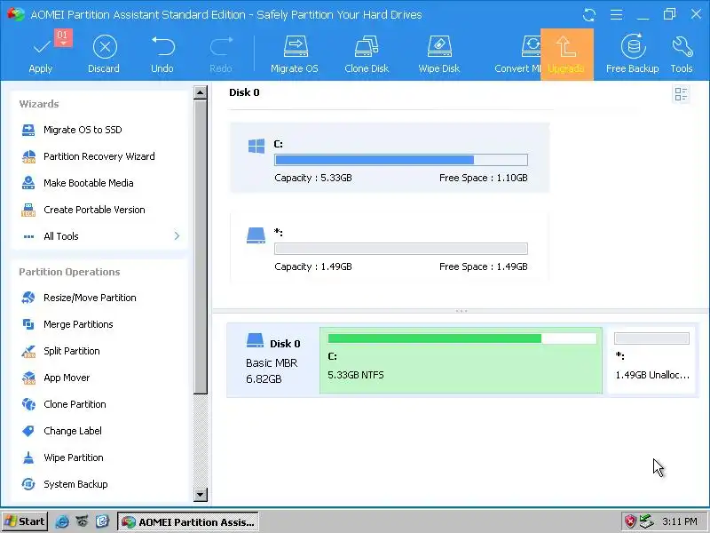This screenshot has height=533, width=710.
Task: Click the Disk 0 heading text
Action: 244,92
